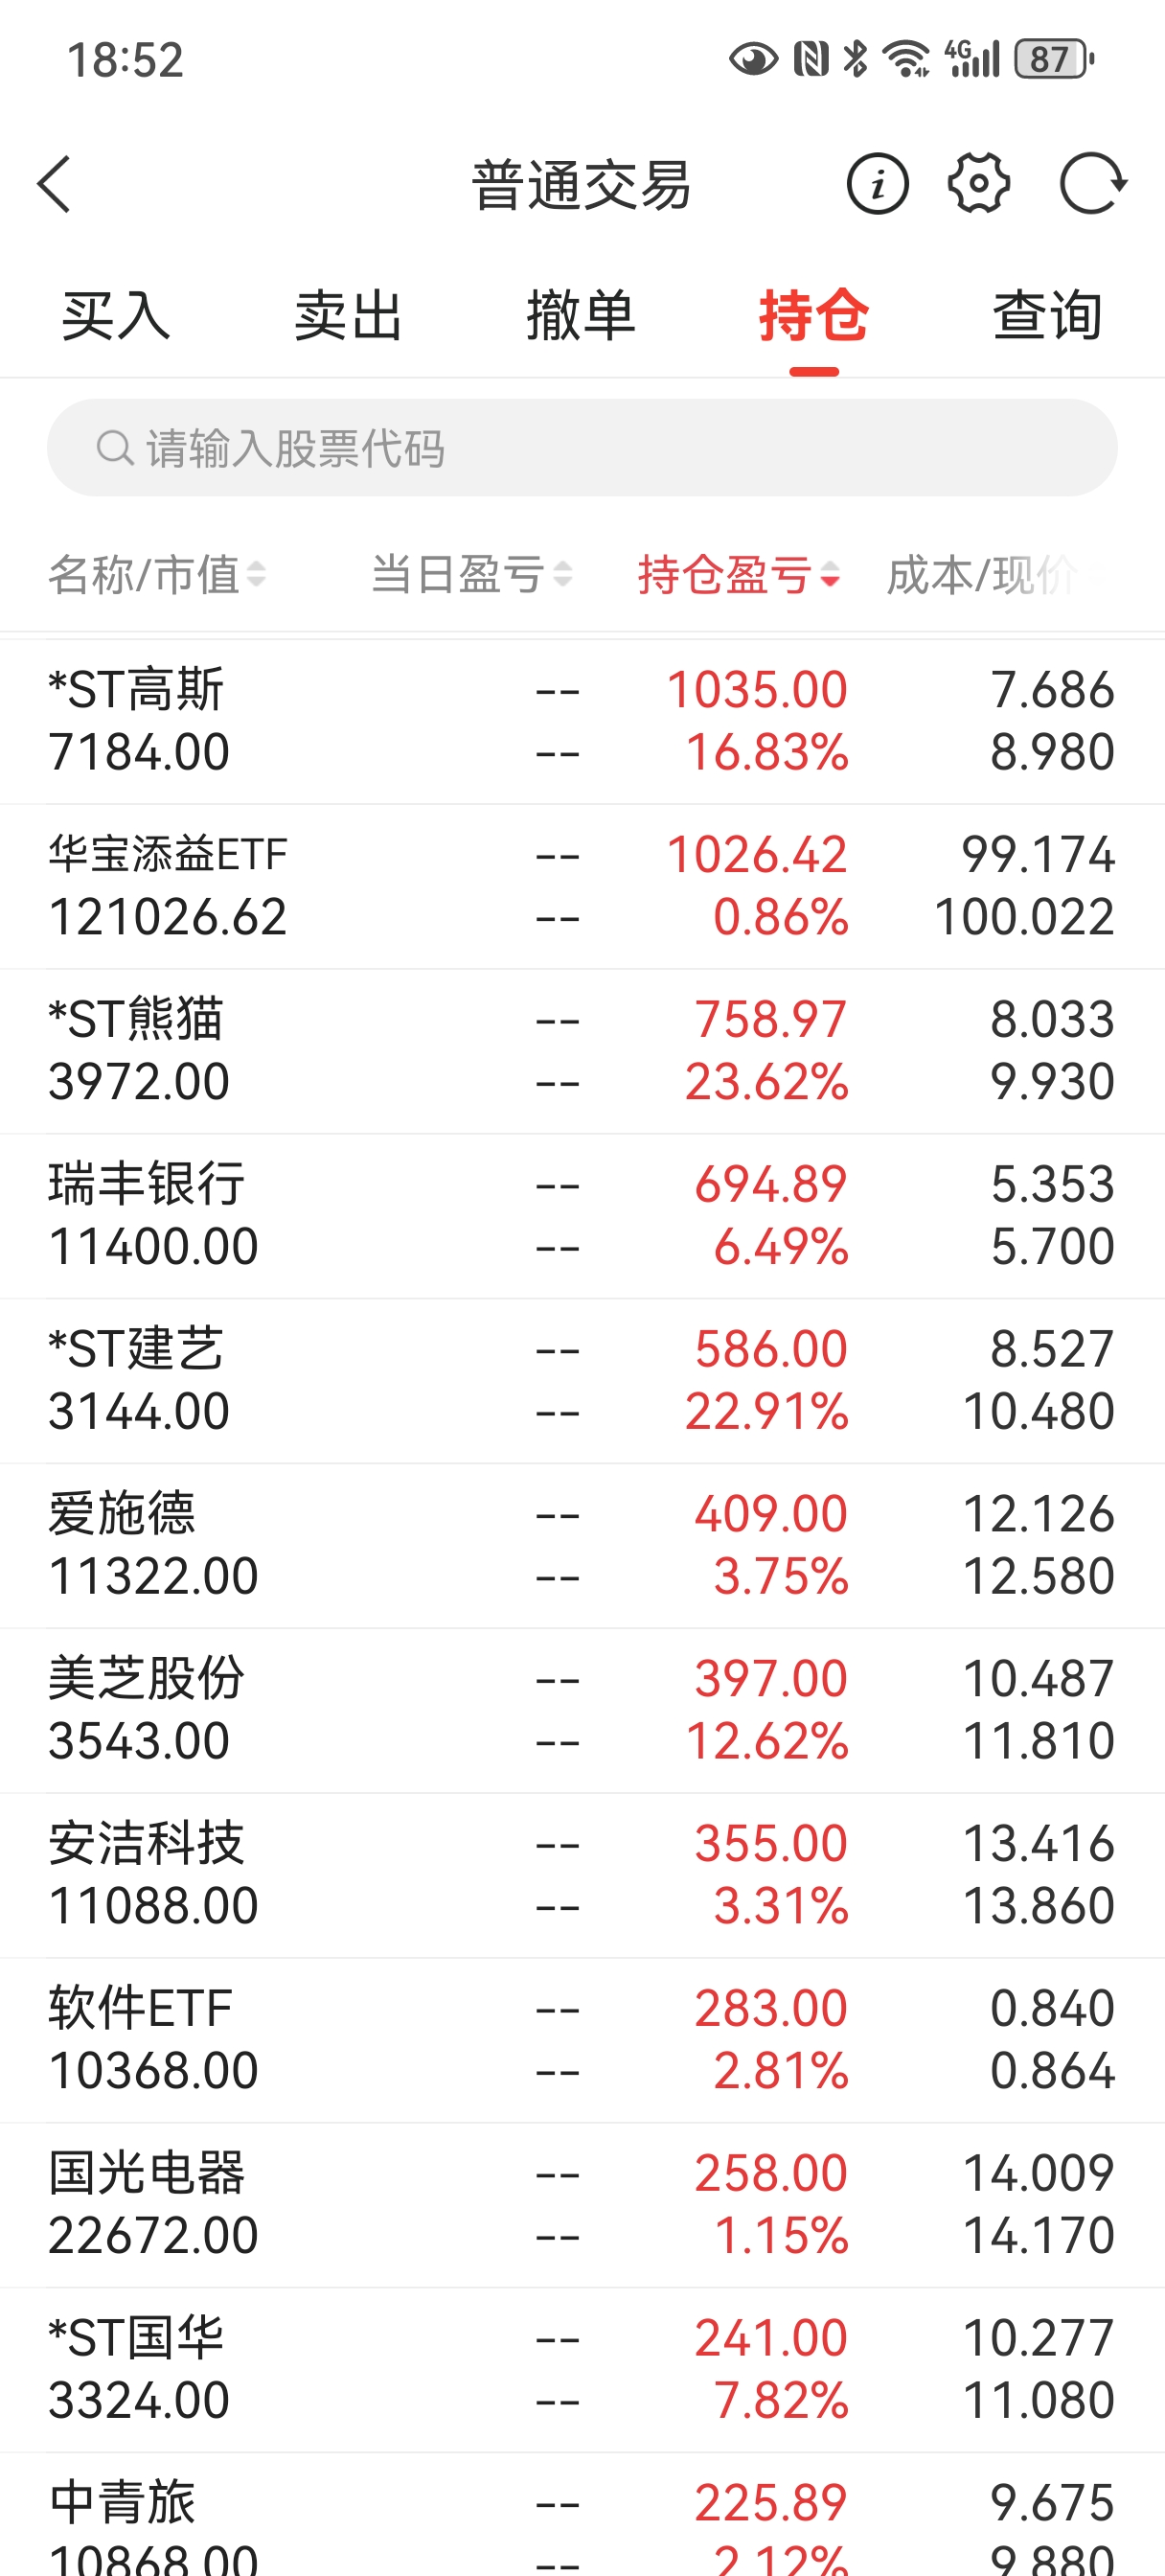
Task: Tap the back arrow icon
Action: coord(55,184)
